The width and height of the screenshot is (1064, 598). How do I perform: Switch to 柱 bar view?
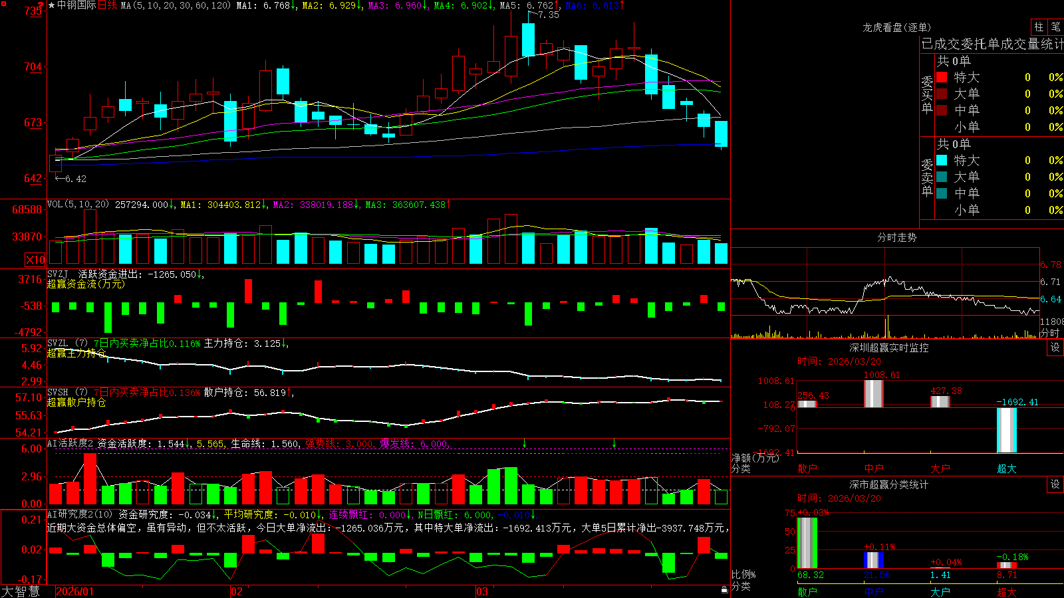(1039, 27)
